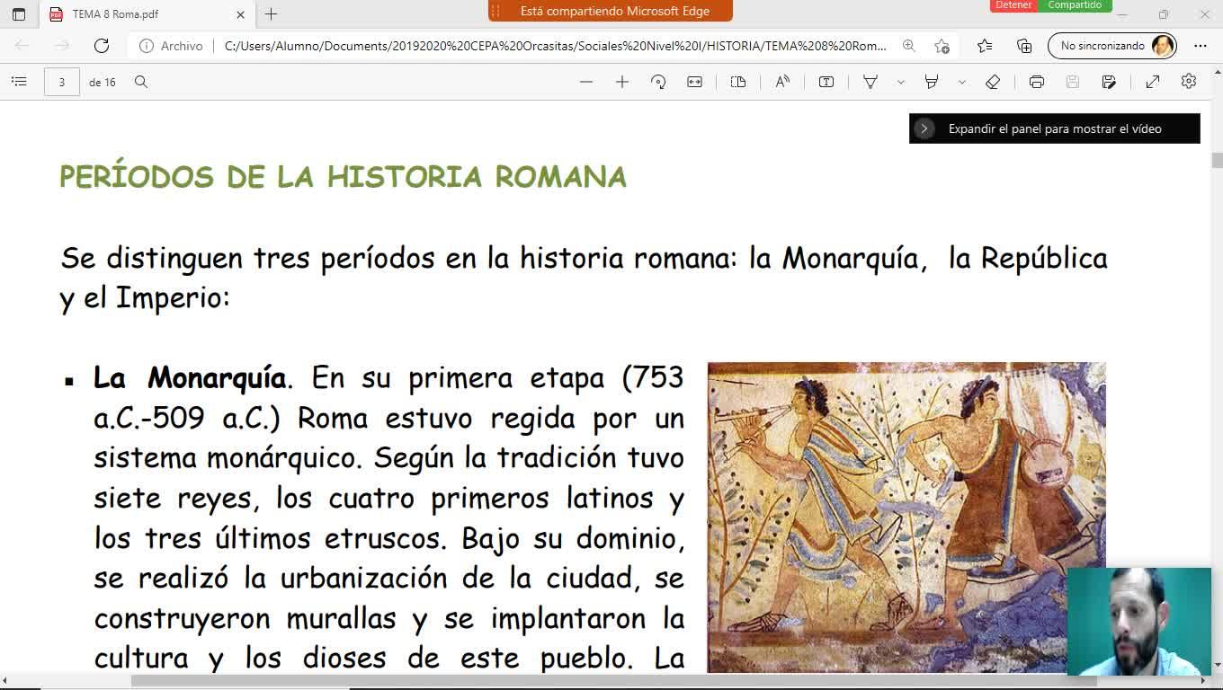The image size is (1223, 690).
Task: Toggle page view layout
Action: pos(738,82)
